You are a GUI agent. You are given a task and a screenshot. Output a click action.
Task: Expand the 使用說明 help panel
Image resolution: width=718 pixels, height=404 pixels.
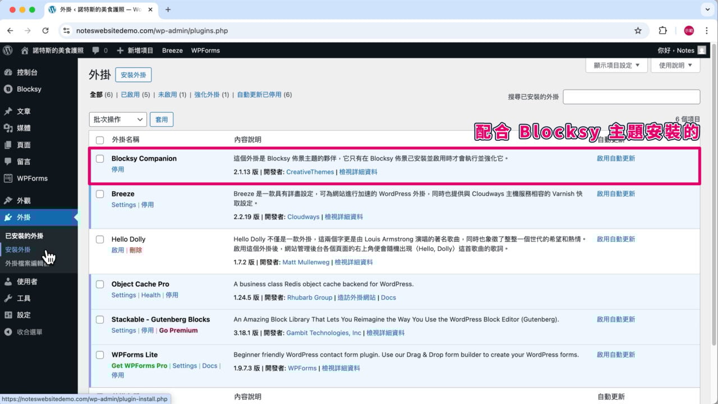pos(675,65)
